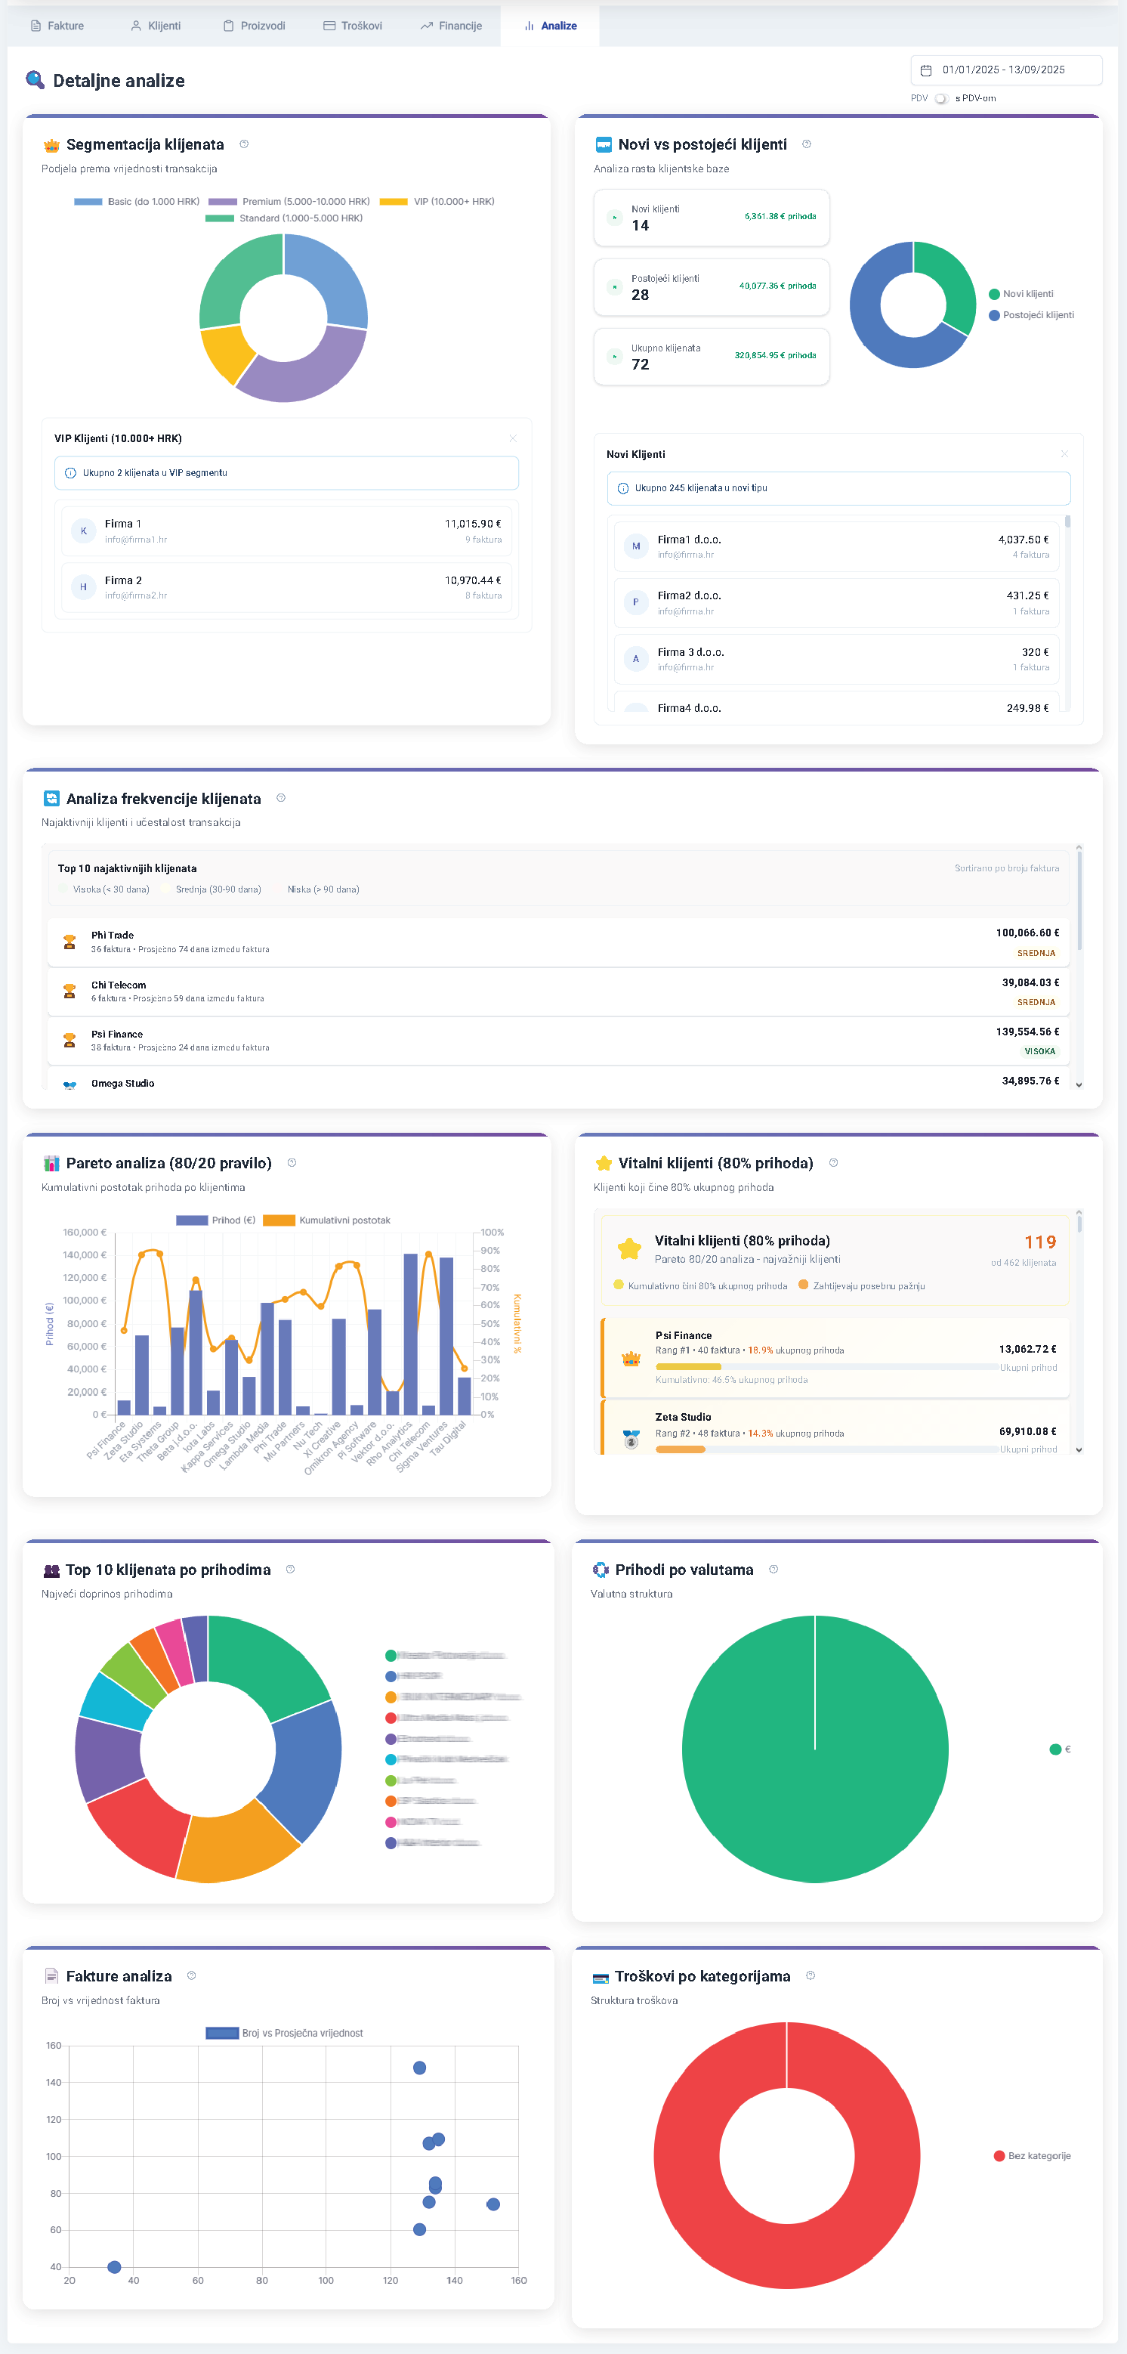This screenshot has height=2354, width=1127.
Task: Select the Financije tab
Action: pos(451,26)
